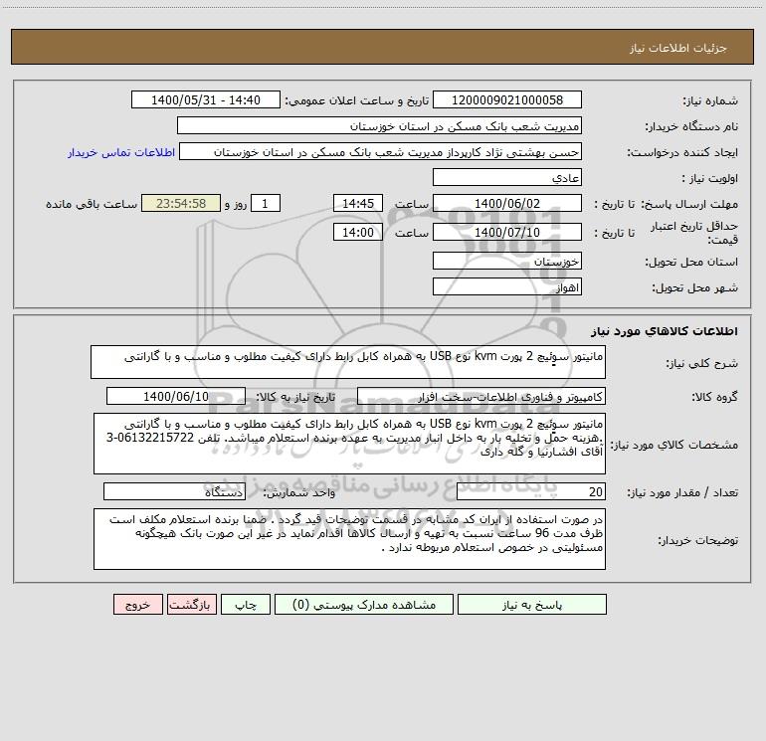Click the section heading اطلاعات کالاهای مورد نیاز

point(665,331)
